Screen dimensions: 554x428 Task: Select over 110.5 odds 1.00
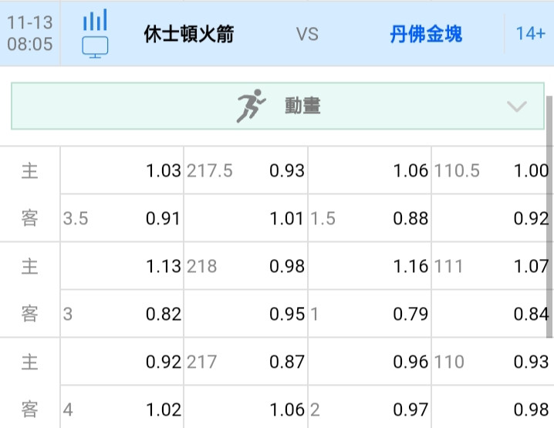[x=531, y=171]
